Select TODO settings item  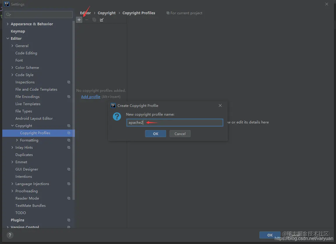tap(21, 213)
